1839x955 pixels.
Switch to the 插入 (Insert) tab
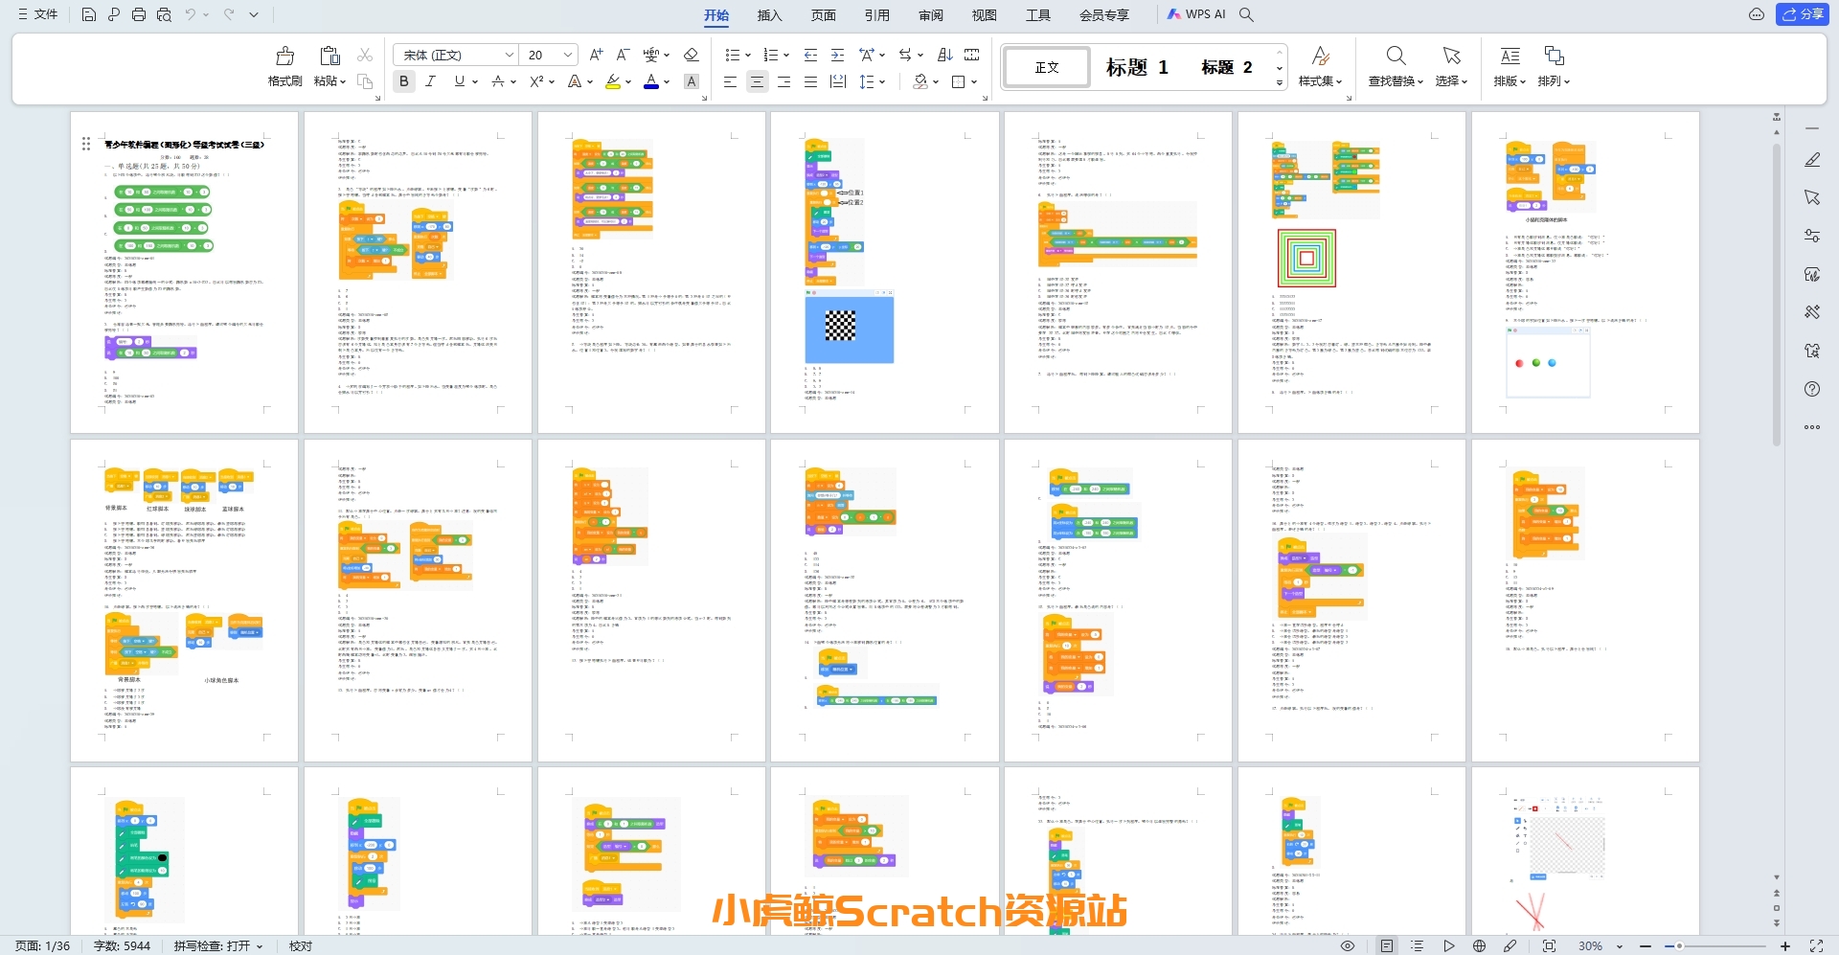(x=769, y=15)
